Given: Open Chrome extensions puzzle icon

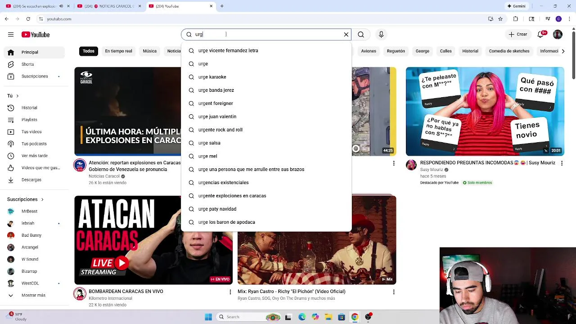Looking at the screenshot, I should tap(516, 19).
